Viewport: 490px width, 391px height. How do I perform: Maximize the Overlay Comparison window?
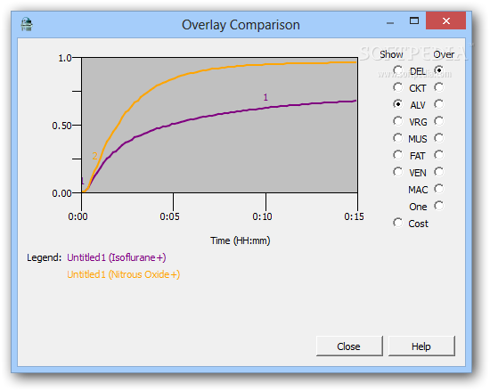click(x=414, y=20)
